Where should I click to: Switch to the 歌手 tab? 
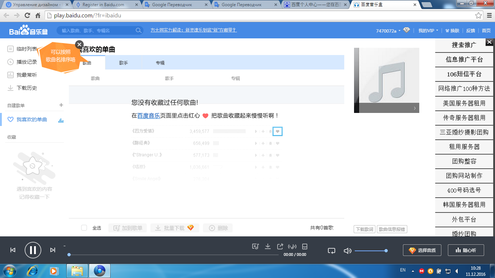(124, 63)
